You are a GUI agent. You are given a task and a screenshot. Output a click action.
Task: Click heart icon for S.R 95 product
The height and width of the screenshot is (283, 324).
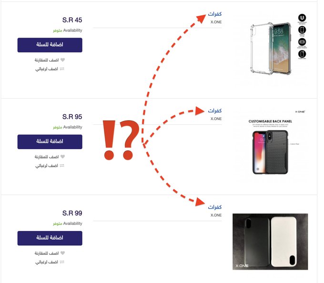(x=62, y=157)
